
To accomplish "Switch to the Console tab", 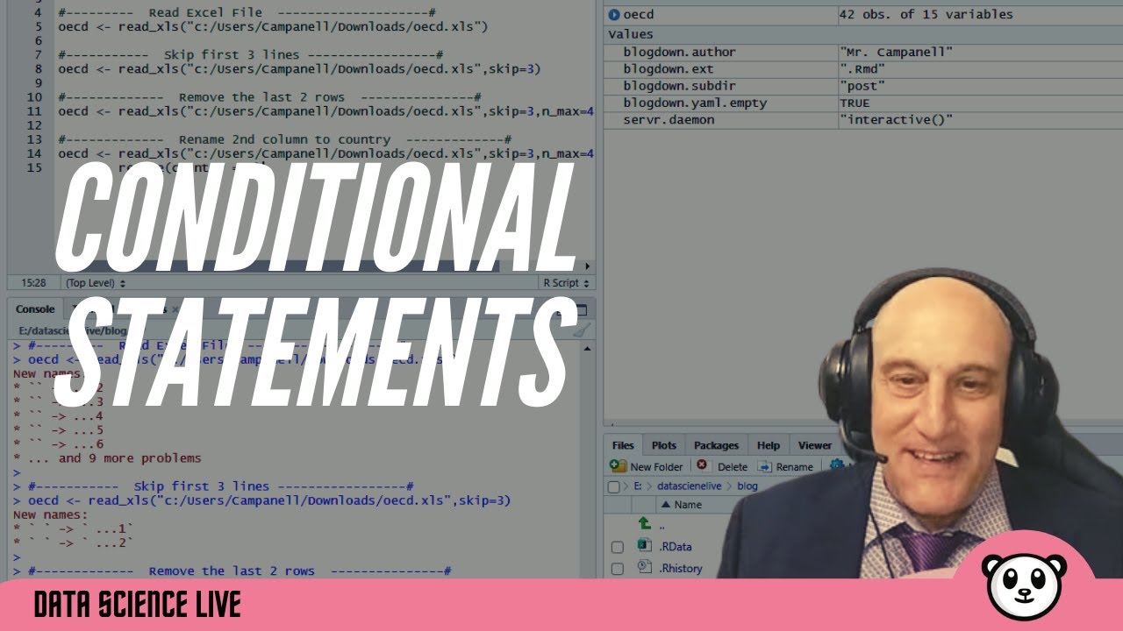I will click(x=35, y=308).
